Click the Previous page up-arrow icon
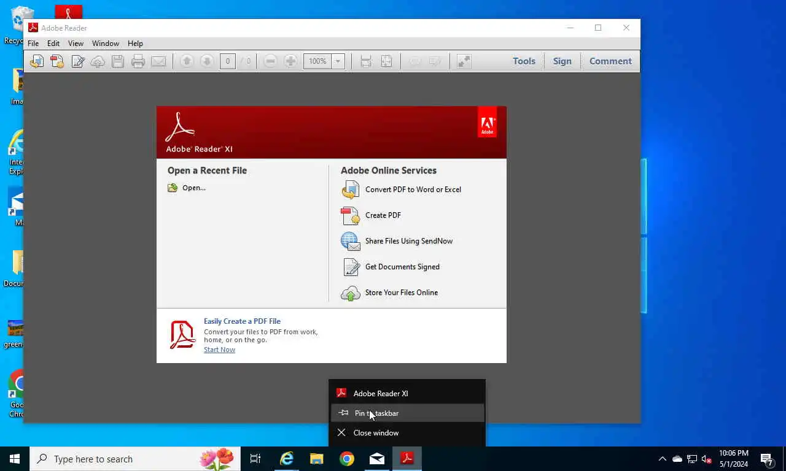786x471 pixels. [x=187, y=61]
